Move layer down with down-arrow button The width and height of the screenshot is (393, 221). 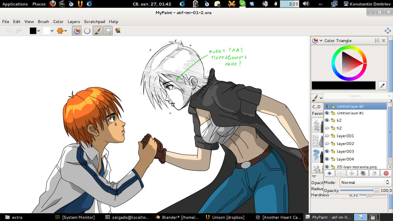click(x=352, y=173)
